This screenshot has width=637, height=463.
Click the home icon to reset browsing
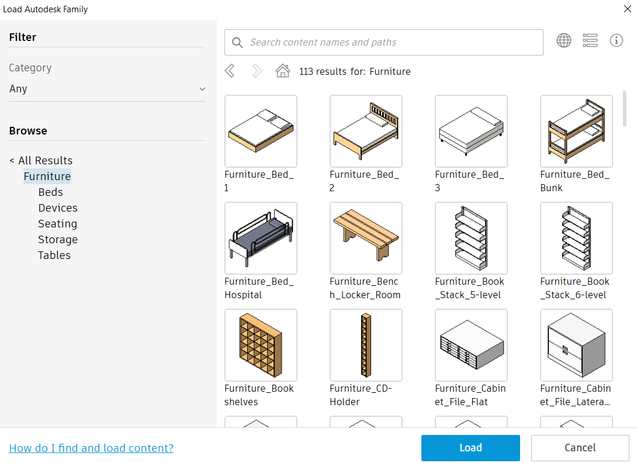point(283,70)
